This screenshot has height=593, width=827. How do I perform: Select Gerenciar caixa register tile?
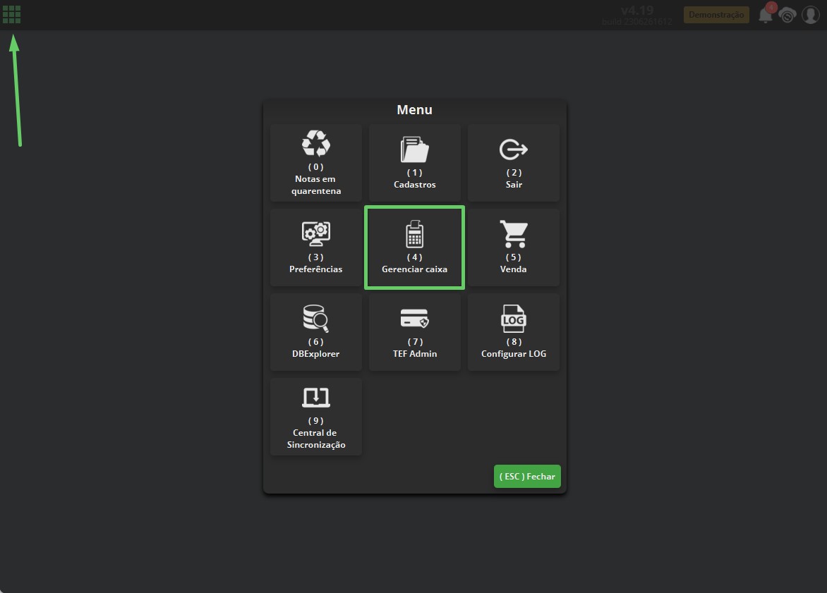click(414, 247)
